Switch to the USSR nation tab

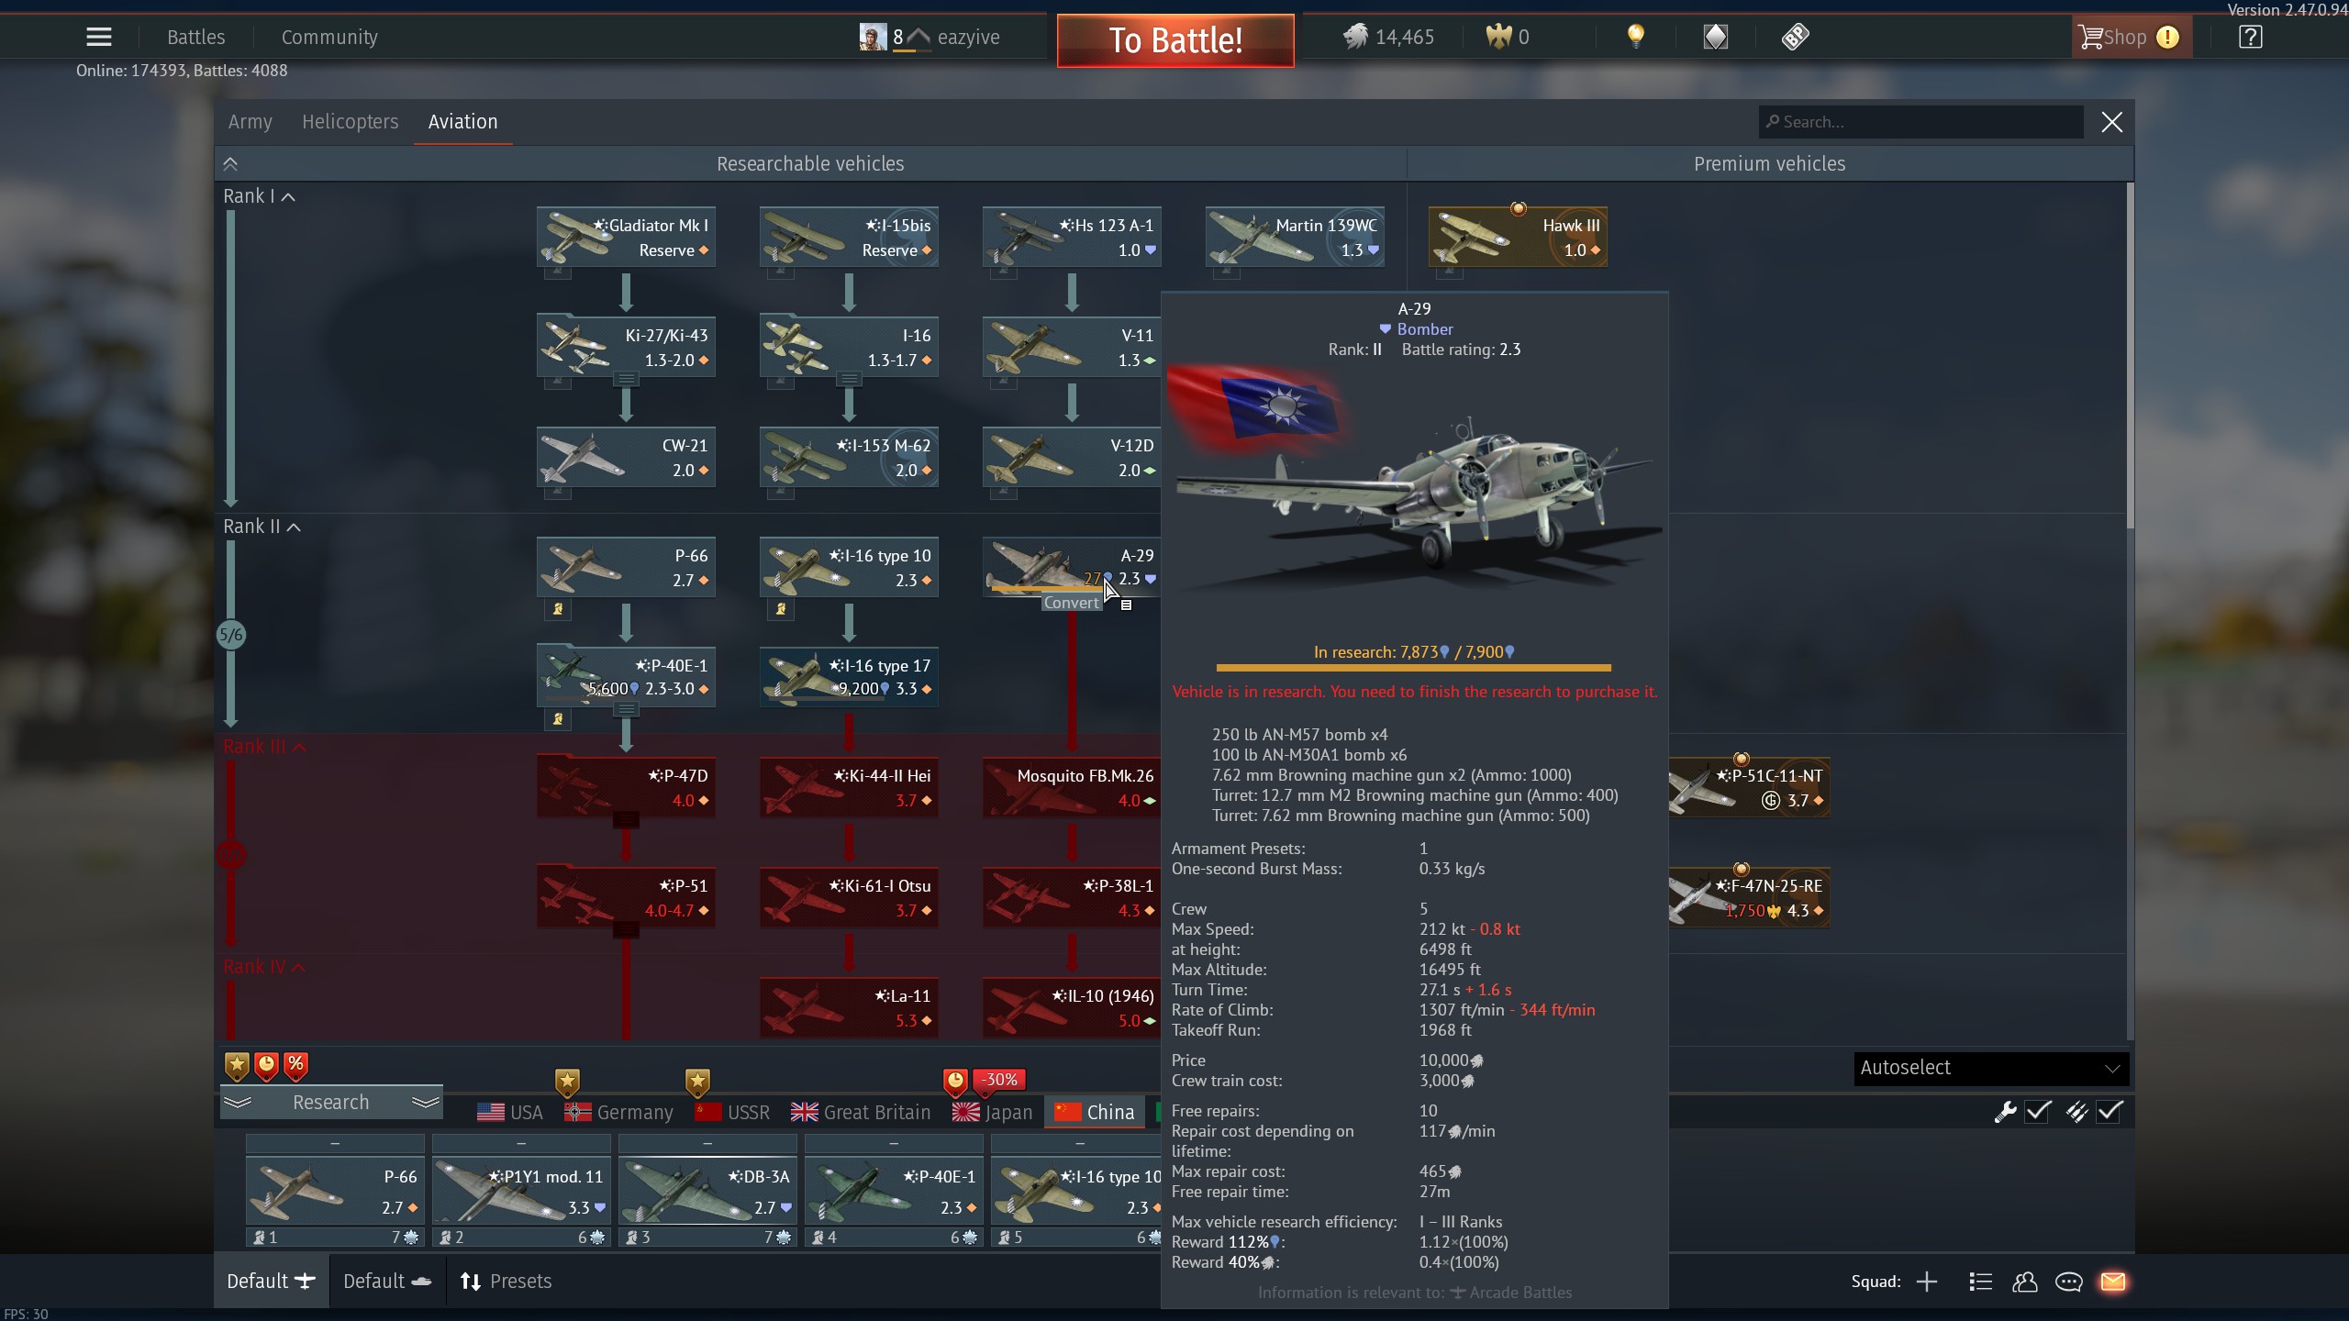[732, 1113]
